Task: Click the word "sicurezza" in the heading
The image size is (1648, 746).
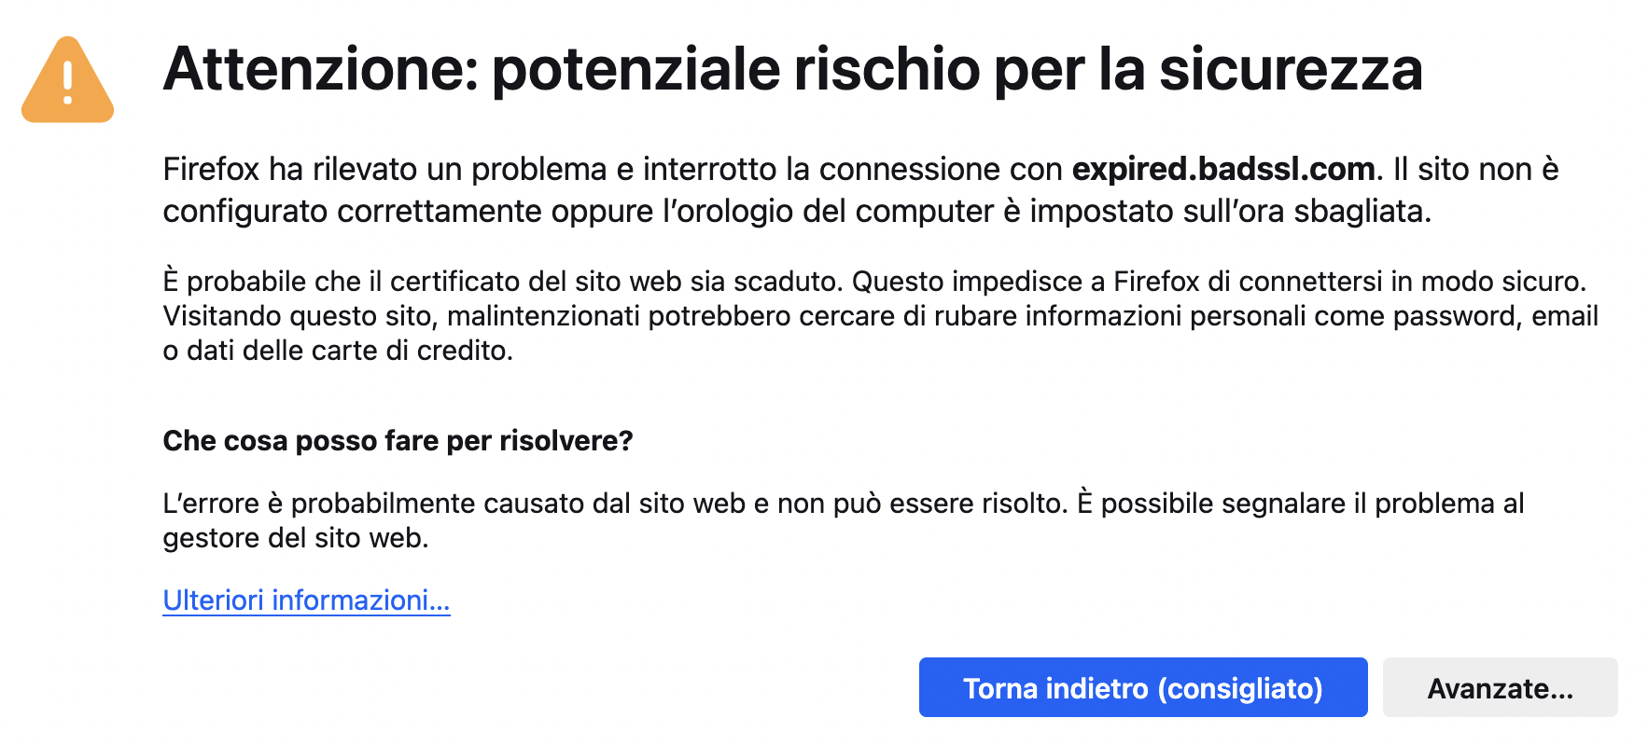Action: (x=1291, y=69)
